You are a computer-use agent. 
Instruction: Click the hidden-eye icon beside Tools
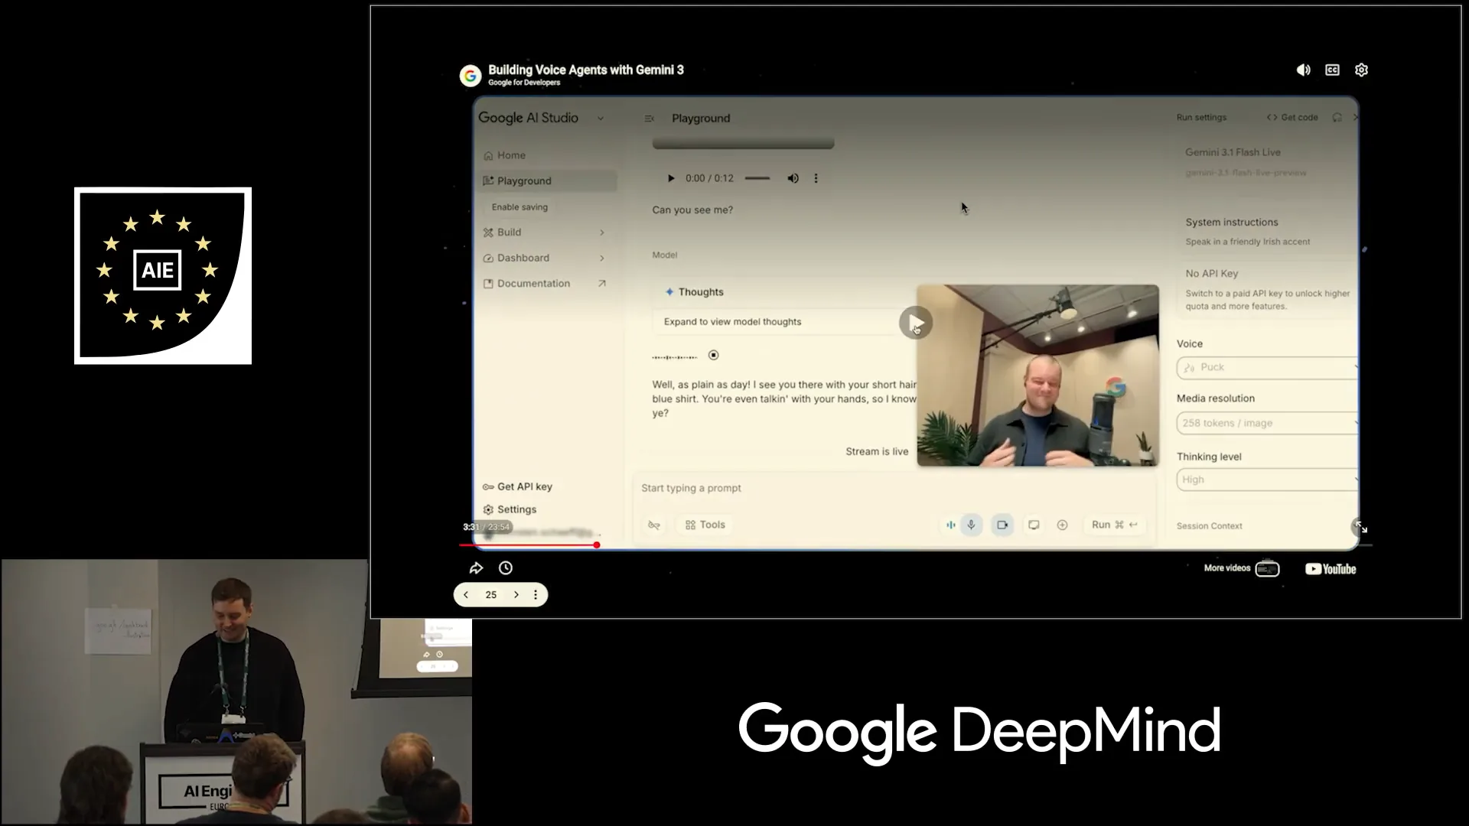pyautogui.click(x=653, y=525)
